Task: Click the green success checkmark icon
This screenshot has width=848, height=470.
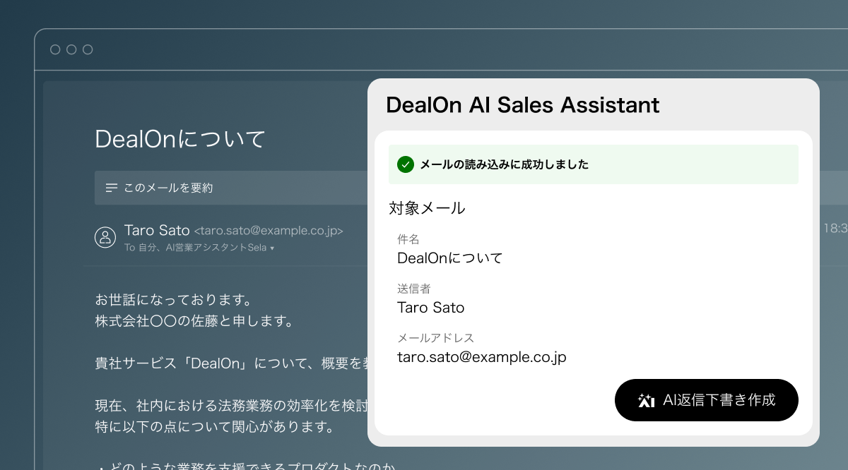Action: click(405, 164)
